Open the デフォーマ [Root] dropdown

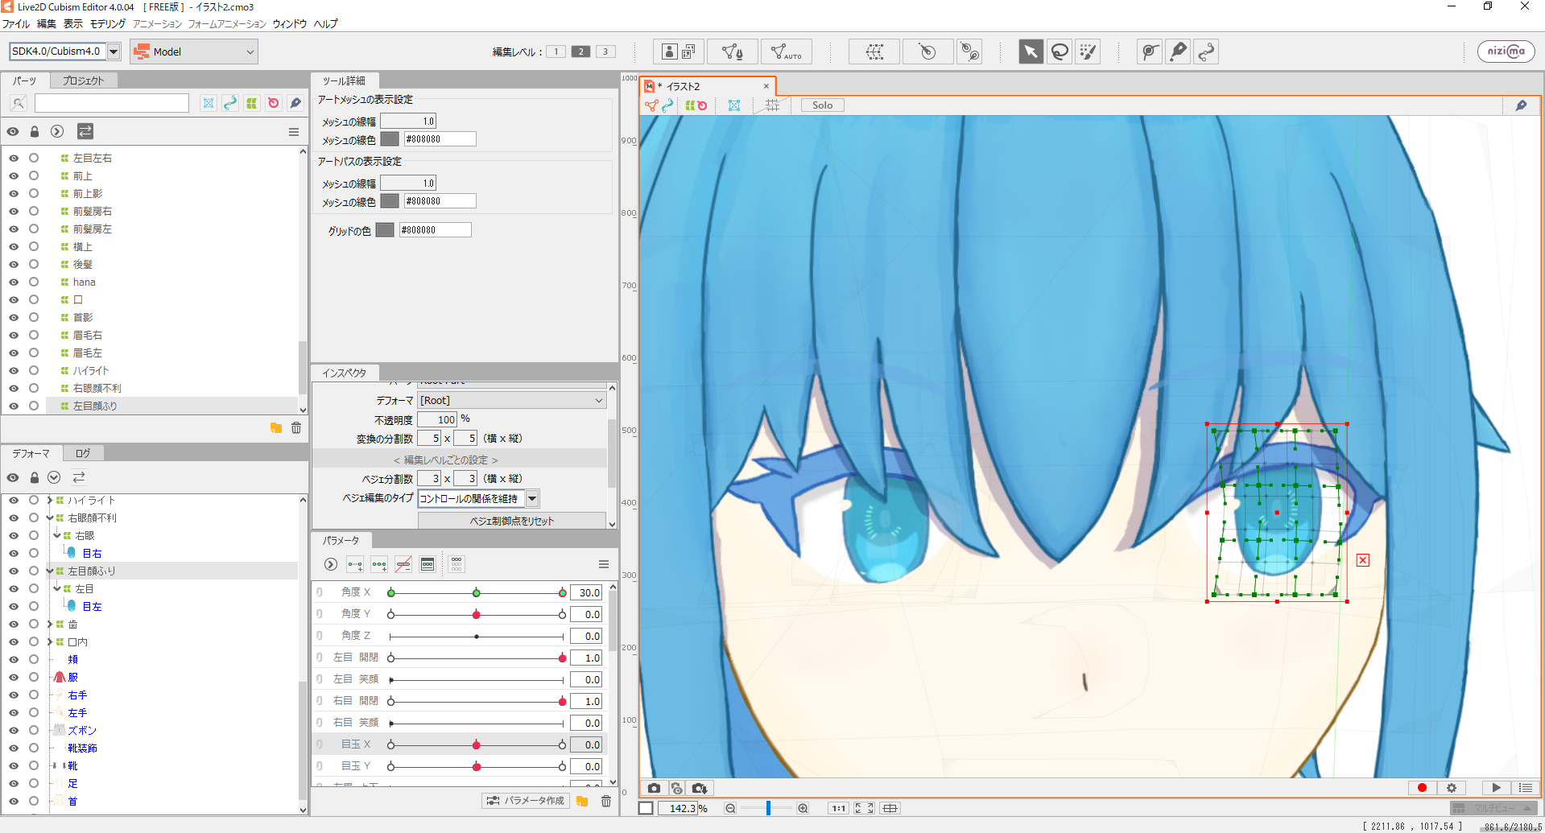[512, 401]
